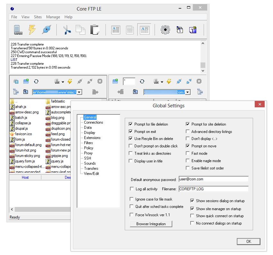This screenshot has width=273, height=255.
Task: Open the Sites menu
Action: pyautogui.click(x=38, y=17)
